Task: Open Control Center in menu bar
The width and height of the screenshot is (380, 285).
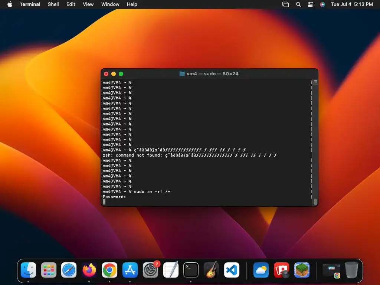Action: coord(311,4)
